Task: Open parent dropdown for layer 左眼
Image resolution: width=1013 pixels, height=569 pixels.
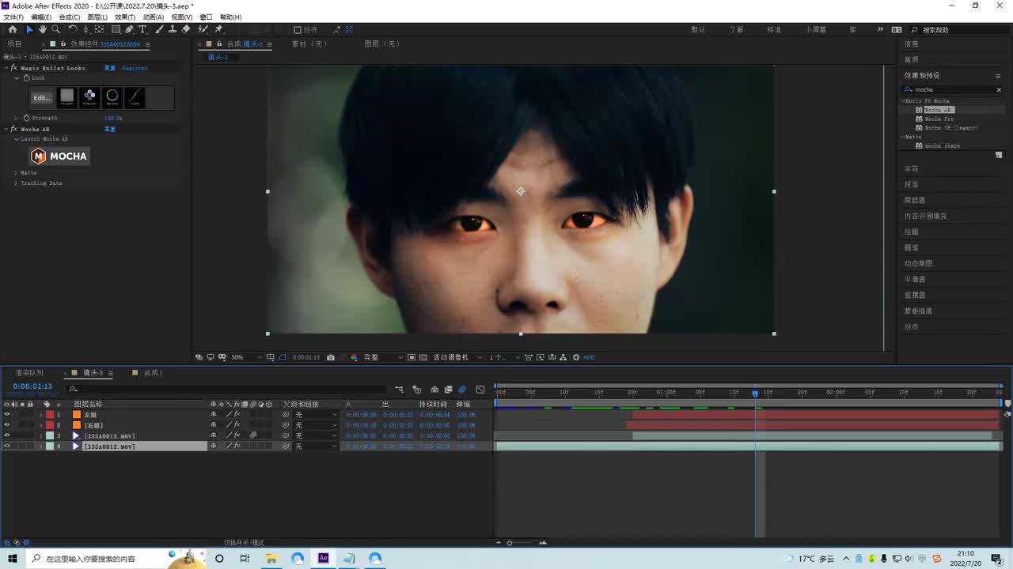Action: [316, 414]
